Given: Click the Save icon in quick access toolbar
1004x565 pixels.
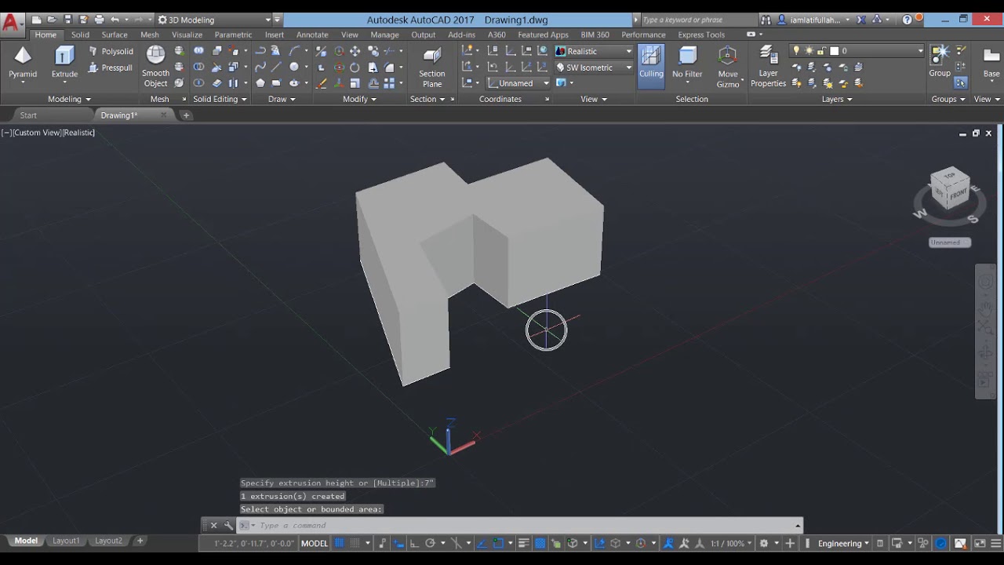Looking at the screenshot, I should tap(68, 20).
